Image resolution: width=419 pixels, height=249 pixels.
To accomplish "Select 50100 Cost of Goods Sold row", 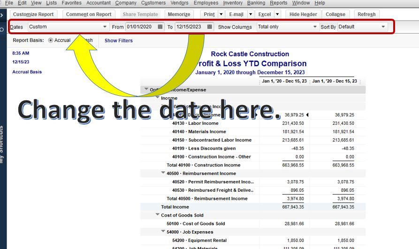I will pos(253,224).
